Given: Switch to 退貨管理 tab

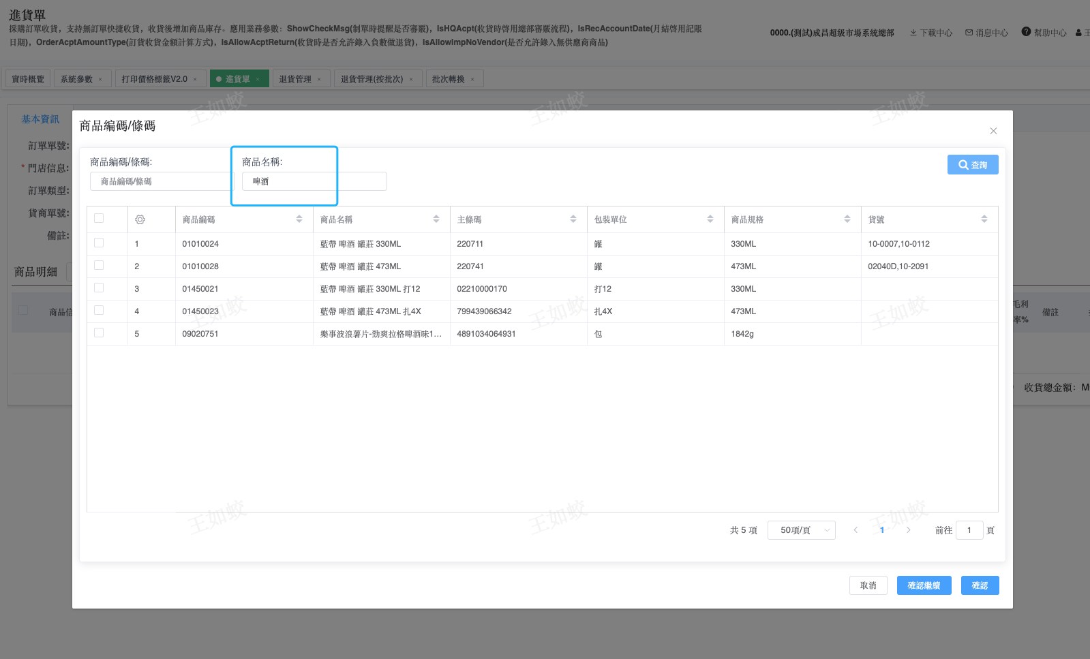Looking at the screenshot, I should 295,79.
